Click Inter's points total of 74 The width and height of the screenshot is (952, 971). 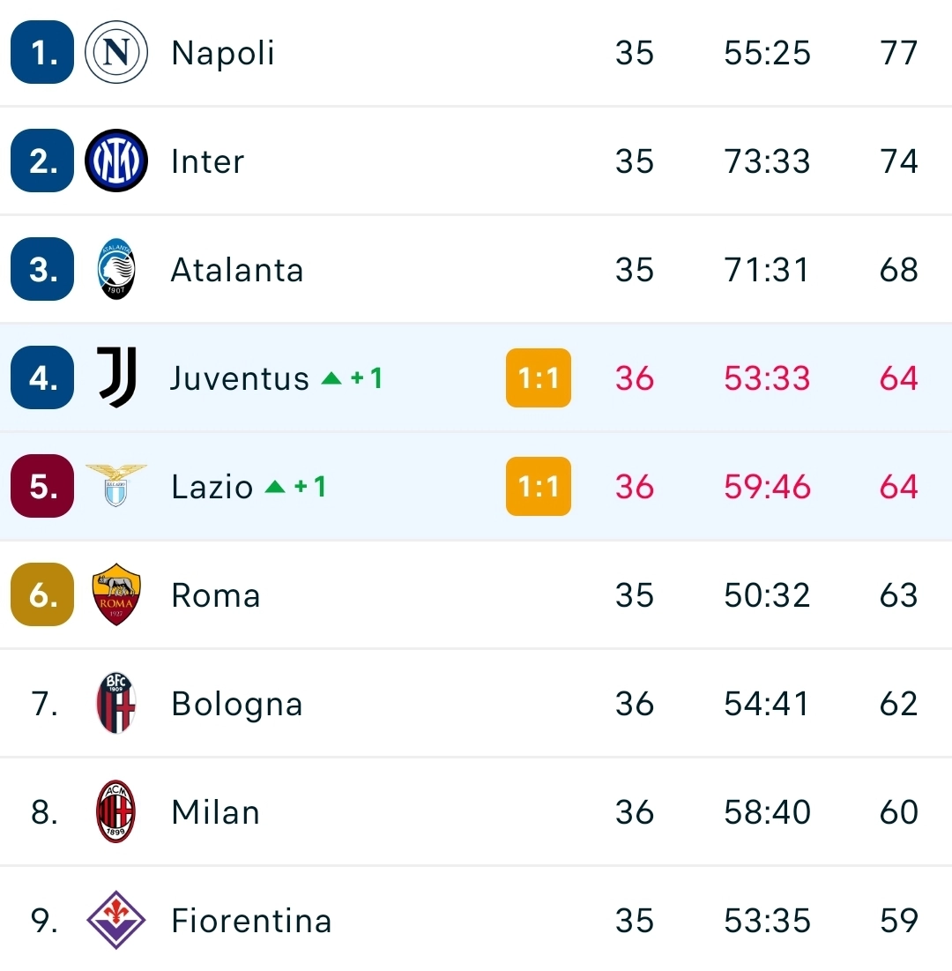point(898,161)
